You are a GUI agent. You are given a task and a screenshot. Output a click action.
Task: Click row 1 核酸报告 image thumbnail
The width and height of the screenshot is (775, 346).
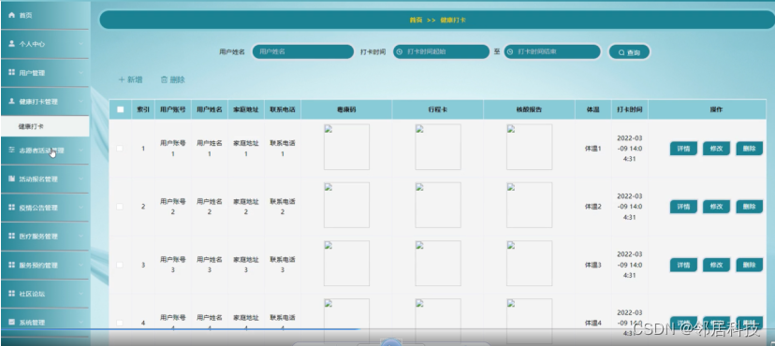coord(530,147)
